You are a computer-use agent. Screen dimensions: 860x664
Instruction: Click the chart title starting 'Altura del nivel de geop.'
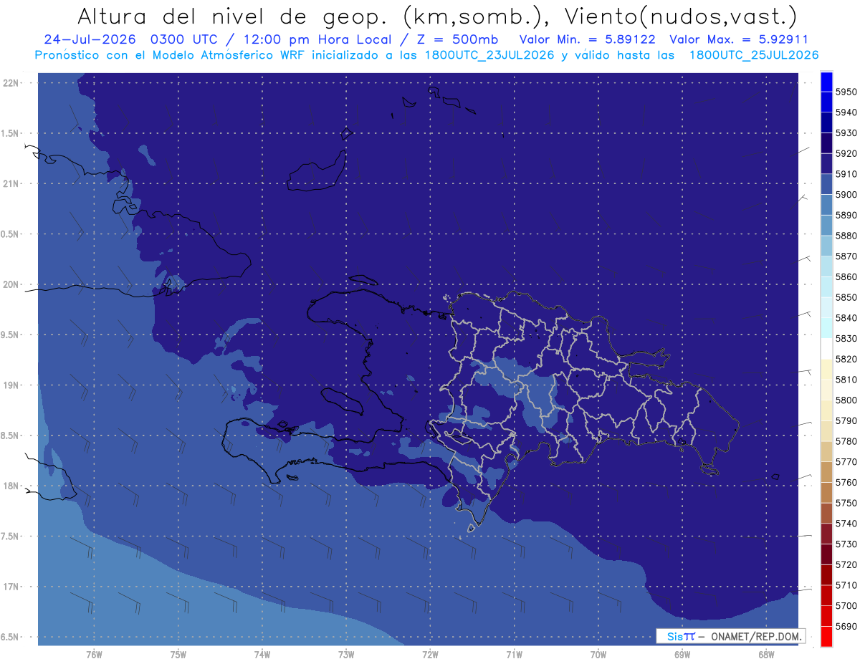[437, 16]
